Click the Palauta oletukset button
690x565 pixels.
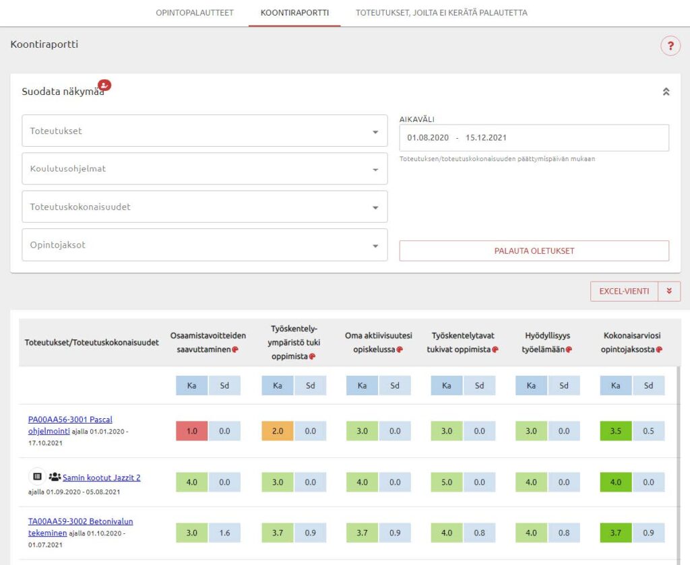[x=534, y=251]
